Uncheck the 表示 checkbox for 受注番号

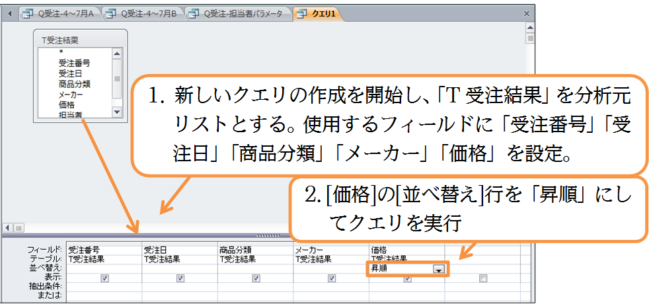[104, 278]
